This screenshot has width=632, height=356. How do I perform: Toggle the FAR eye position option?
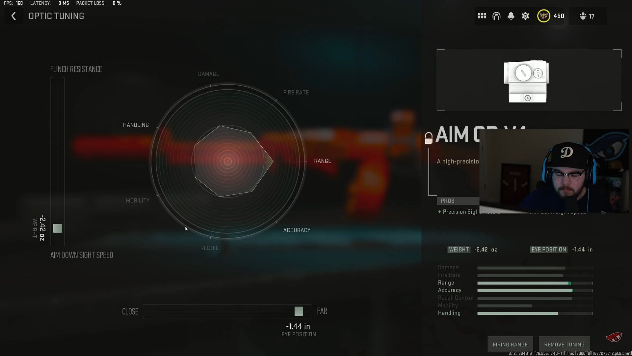coord(322,311)
